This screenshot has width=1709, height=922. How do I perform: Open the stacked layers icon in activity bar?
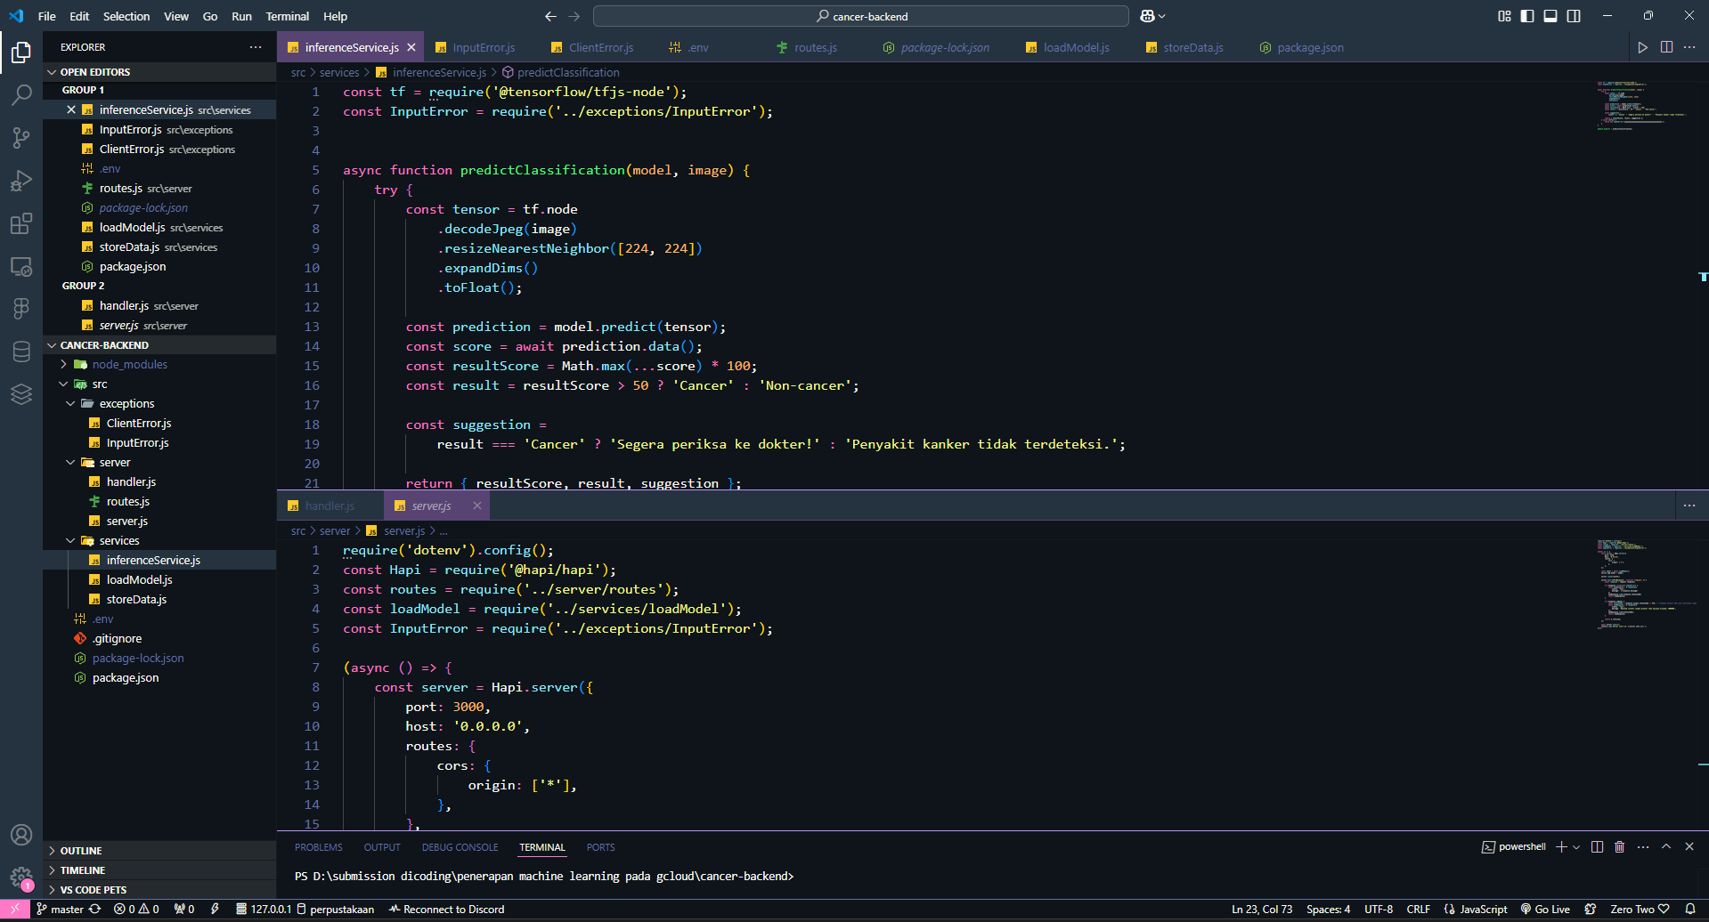click(x=21, y=394)
